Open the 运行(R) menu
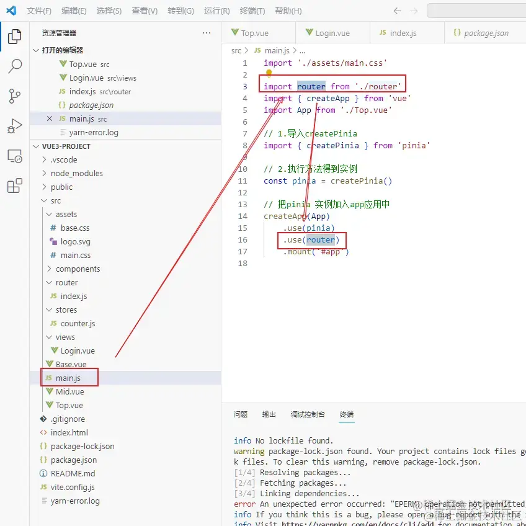Image resolution: width=526 pixels, height=526 pixels. pyautogui.click(x=217, y=11)
